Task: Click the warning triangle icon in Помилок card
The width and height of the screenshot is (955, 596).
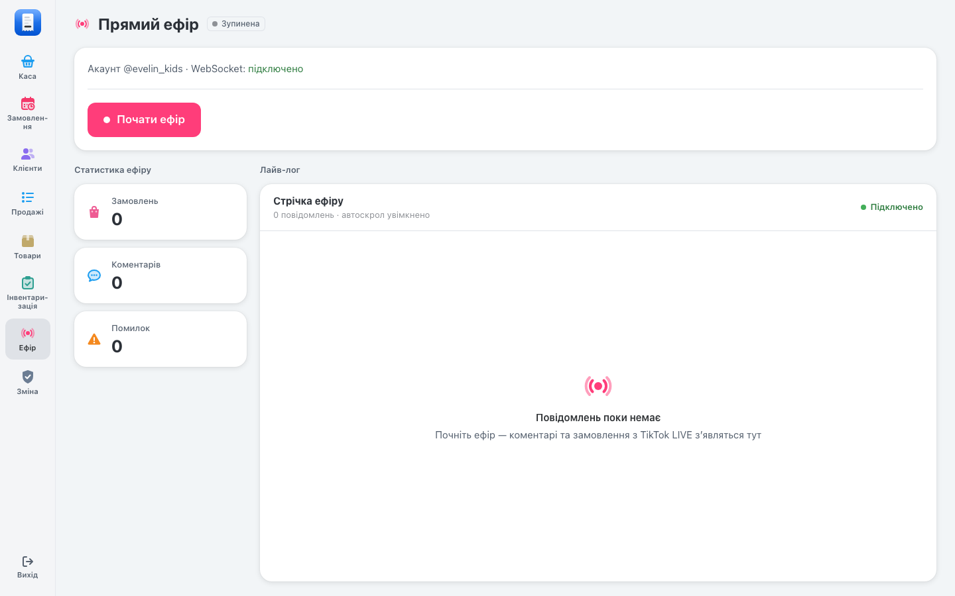Action: (x=94, y=339)
